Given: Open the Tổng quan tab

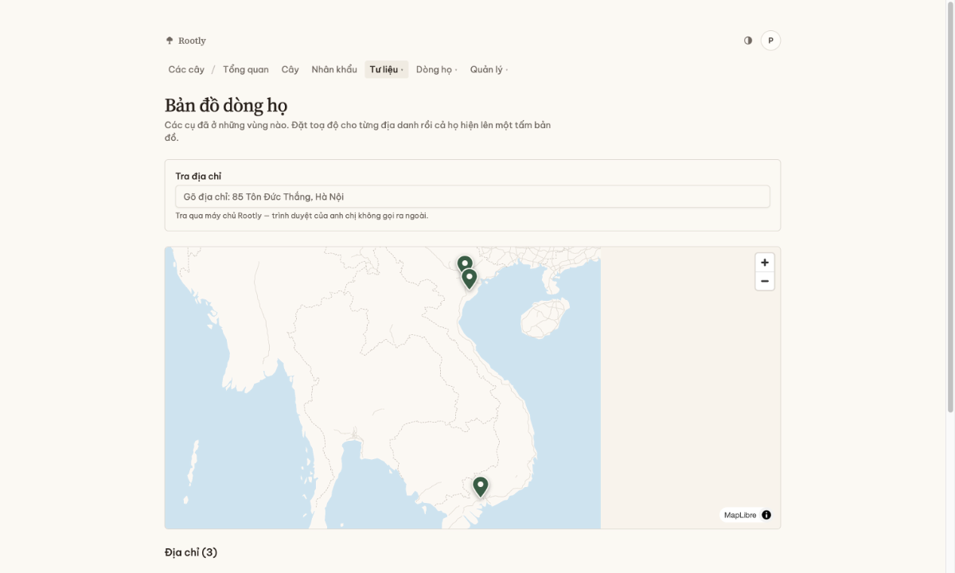Looking at the screenshot, I should click(x=246, y=69).
